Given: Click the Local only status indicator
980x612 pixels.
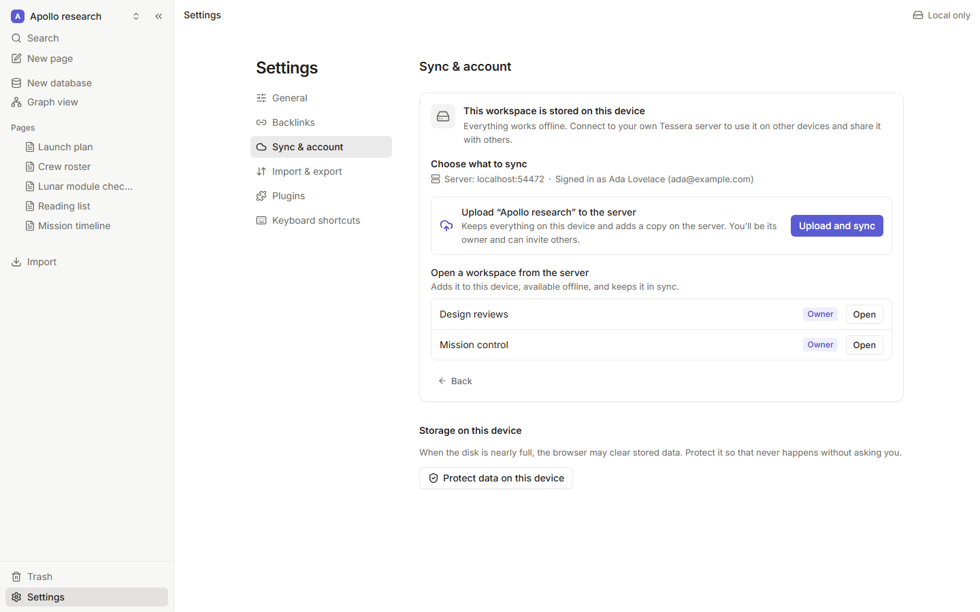Looking at the screenshot, I should click(942, 15).
